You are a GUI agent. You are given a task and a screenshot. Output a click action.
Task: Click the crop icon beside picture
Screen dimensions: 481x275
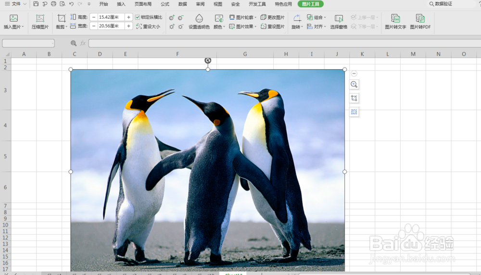(x=354, y=98)
